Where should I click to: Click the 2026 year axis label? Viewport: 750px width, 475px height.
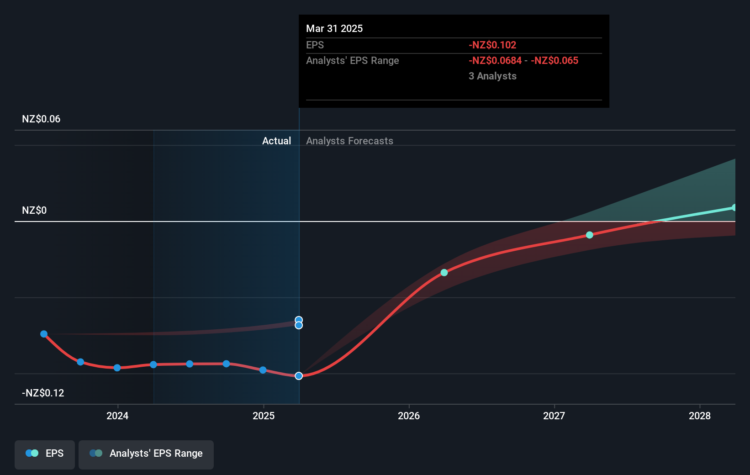click(409, 416)
